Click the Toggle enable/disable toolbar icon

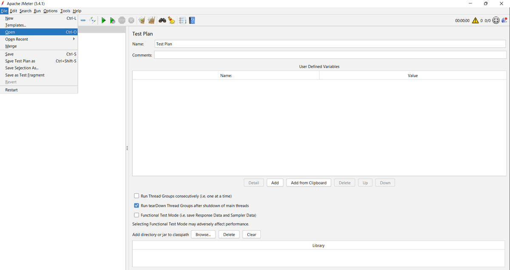93,20
